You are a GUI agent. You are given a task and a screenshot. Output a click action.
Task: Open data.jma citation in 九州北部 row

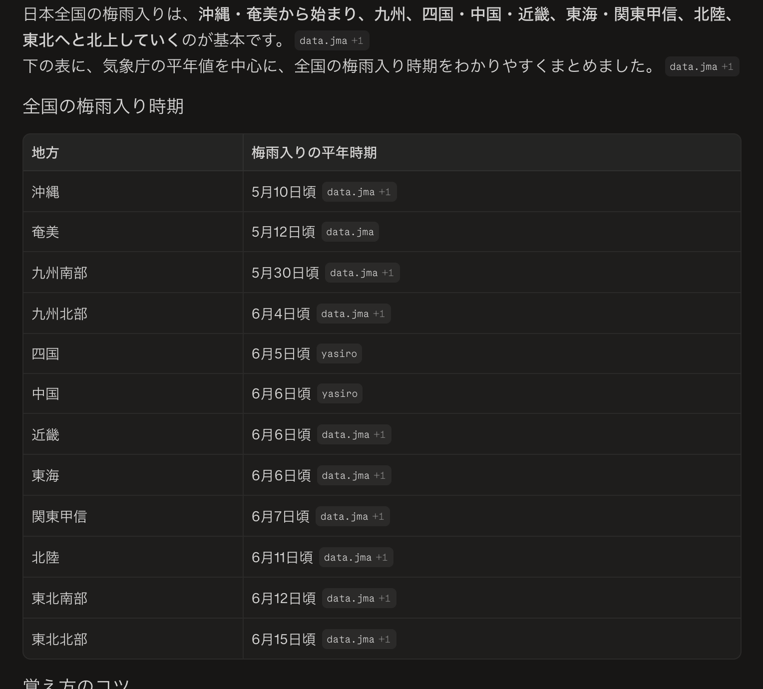tap(353, 314)
